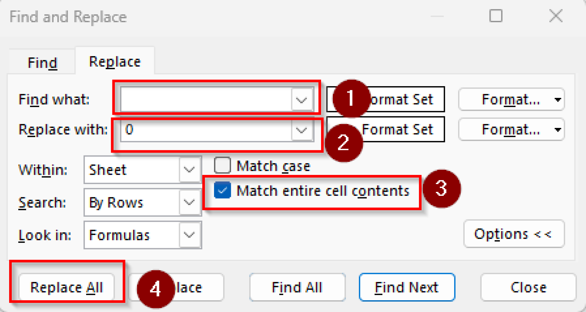Open the Replace with history dropdown
586x312 pixels.
[x=301, y=131]
